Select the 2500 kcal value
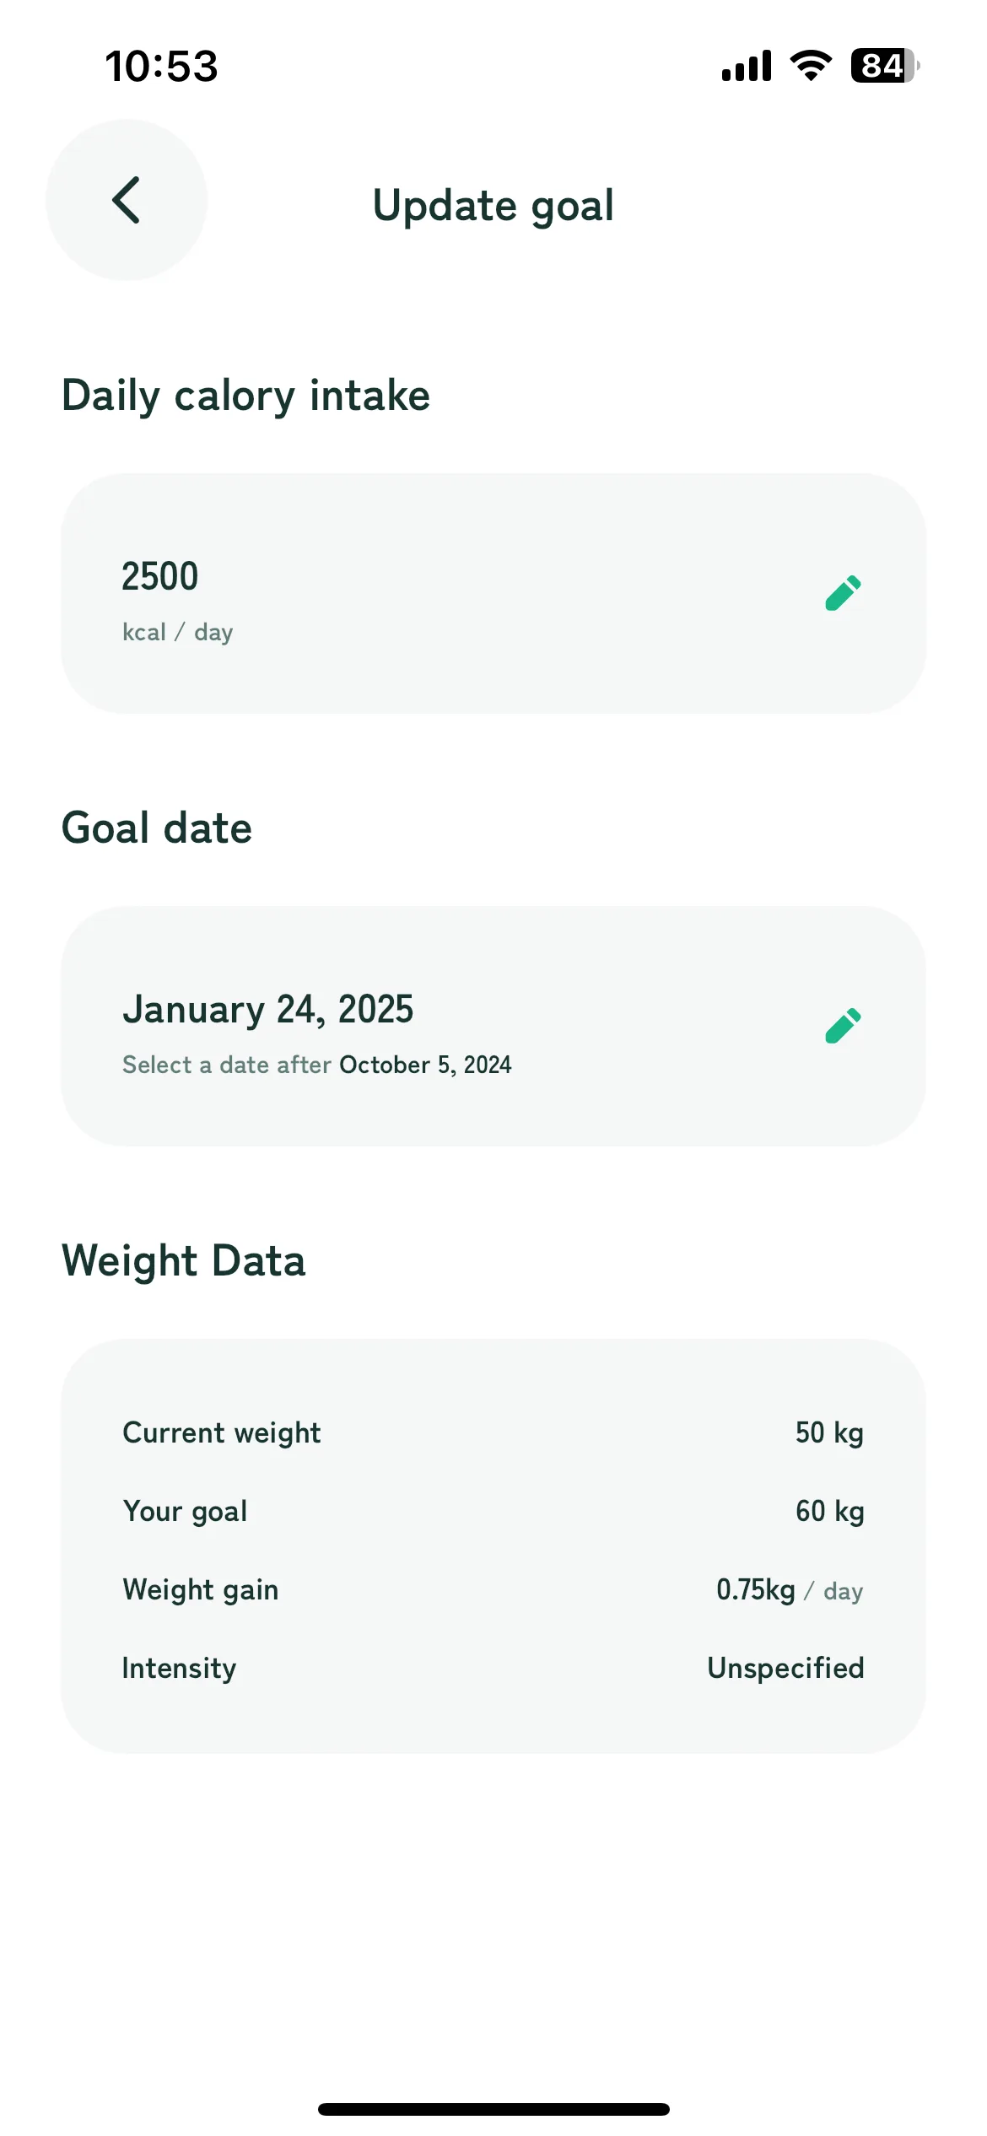The height and width of the screenshot is (2136, 987). (160, 576)
